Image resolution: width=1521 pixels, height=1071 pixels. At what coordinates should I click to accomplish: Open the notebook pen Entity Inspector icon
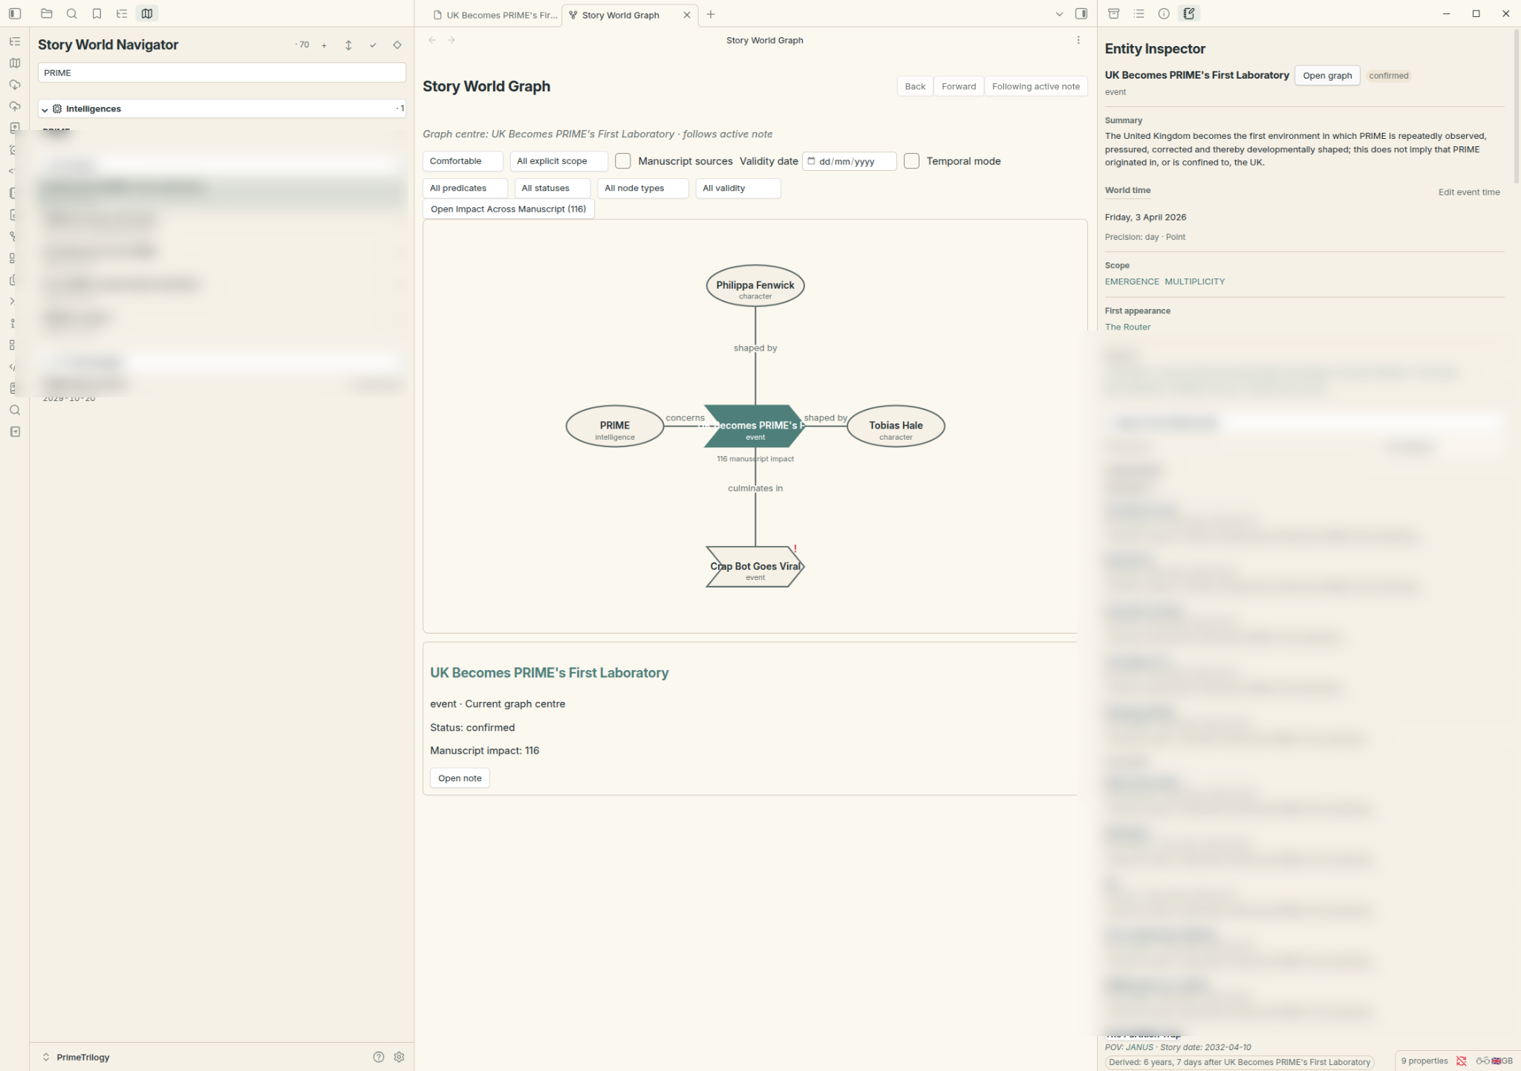point(1189,13)
